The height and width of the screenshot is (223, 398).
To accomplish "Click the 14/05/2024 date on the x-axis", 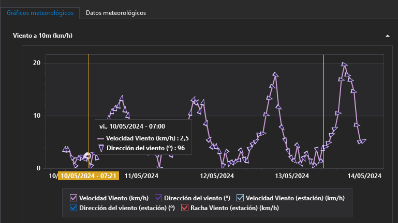I will (366, 176).
